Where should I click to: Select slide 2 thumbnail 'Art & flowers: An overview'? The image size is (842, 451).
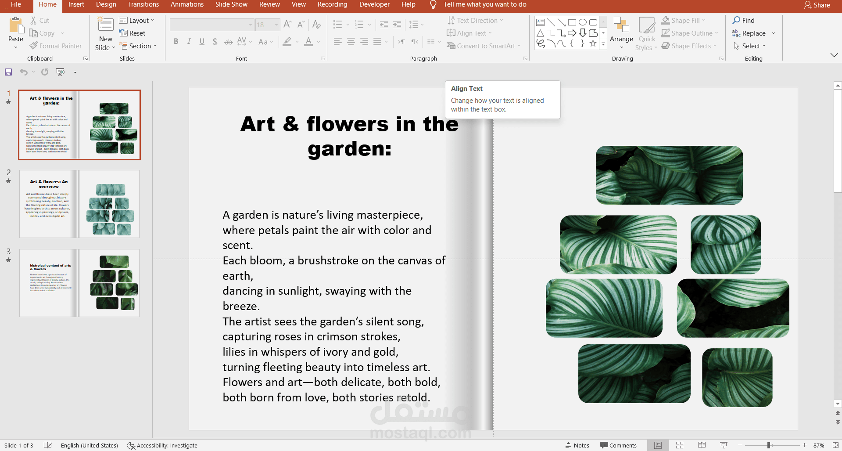coord(79,204)
